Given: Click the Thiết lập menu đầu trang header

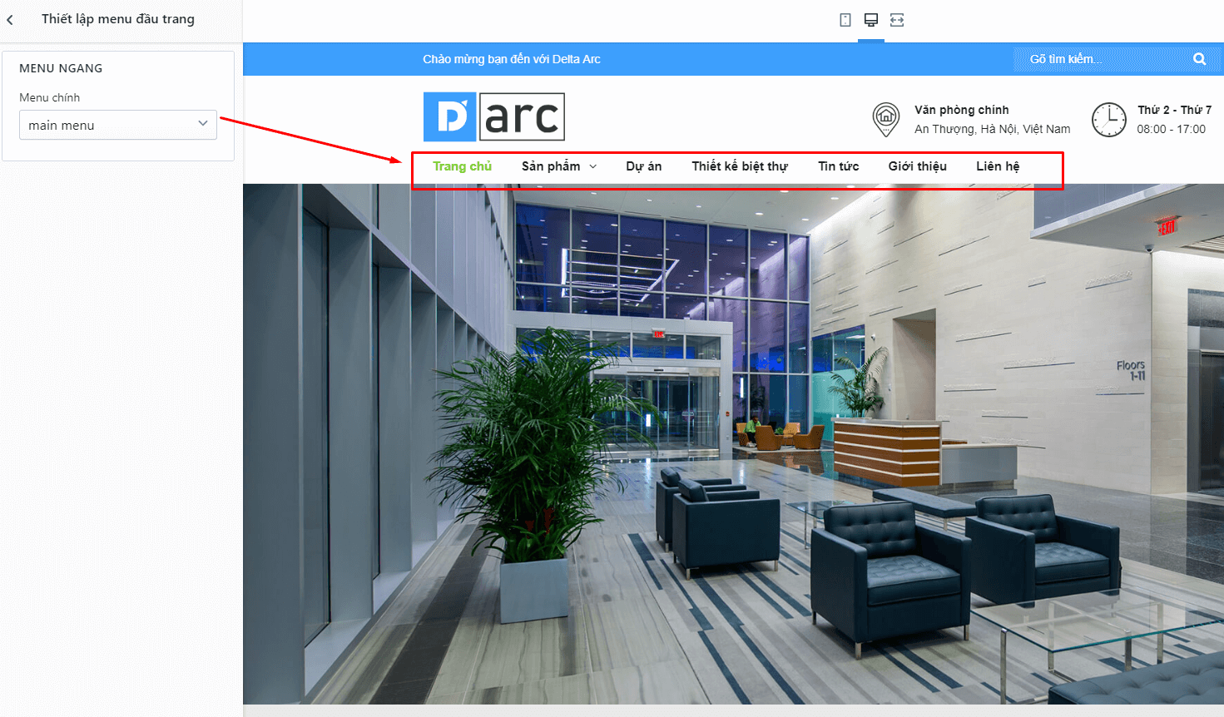Looking at the screenshot, I should tap(118, 19).
